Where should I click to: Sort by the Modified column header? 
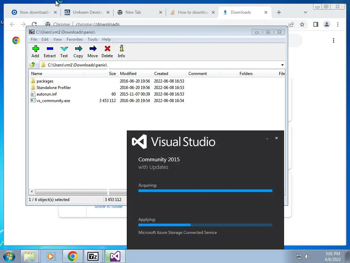coord(135,74)
